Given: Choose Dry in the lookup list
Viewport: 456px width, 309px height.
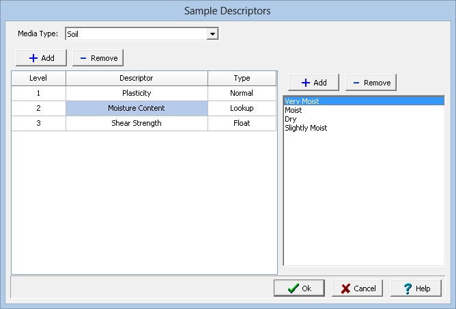Looking at the screenshot, I should tap(291, 119).
